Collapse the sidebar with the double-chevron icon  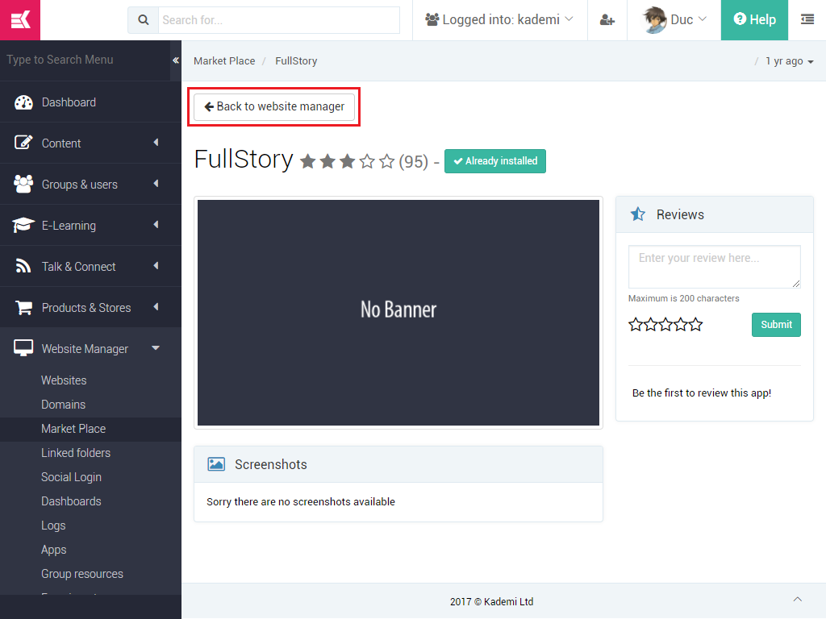[x=175, y=60]
